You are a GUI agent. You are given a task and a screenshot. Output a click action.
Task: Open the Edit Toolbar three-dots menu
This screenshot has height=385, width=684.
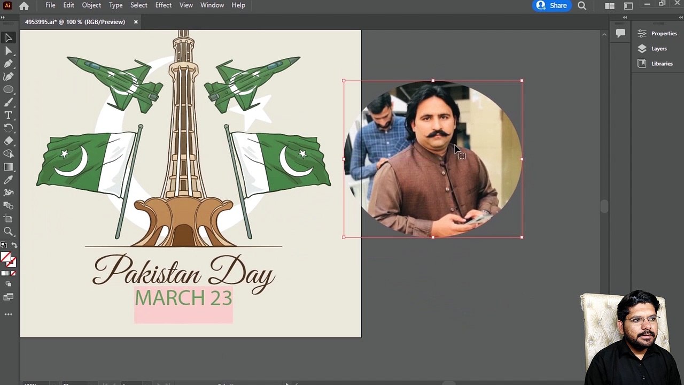[x=9, y=314]
